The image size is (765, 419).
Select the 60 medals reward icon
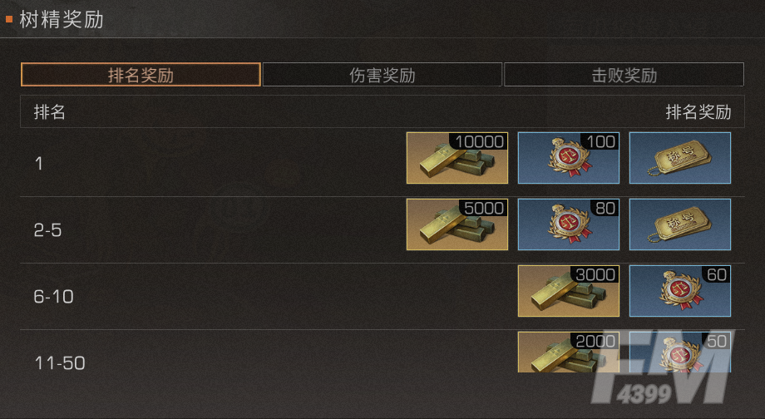pyautogui.click(x=680, y=291)
